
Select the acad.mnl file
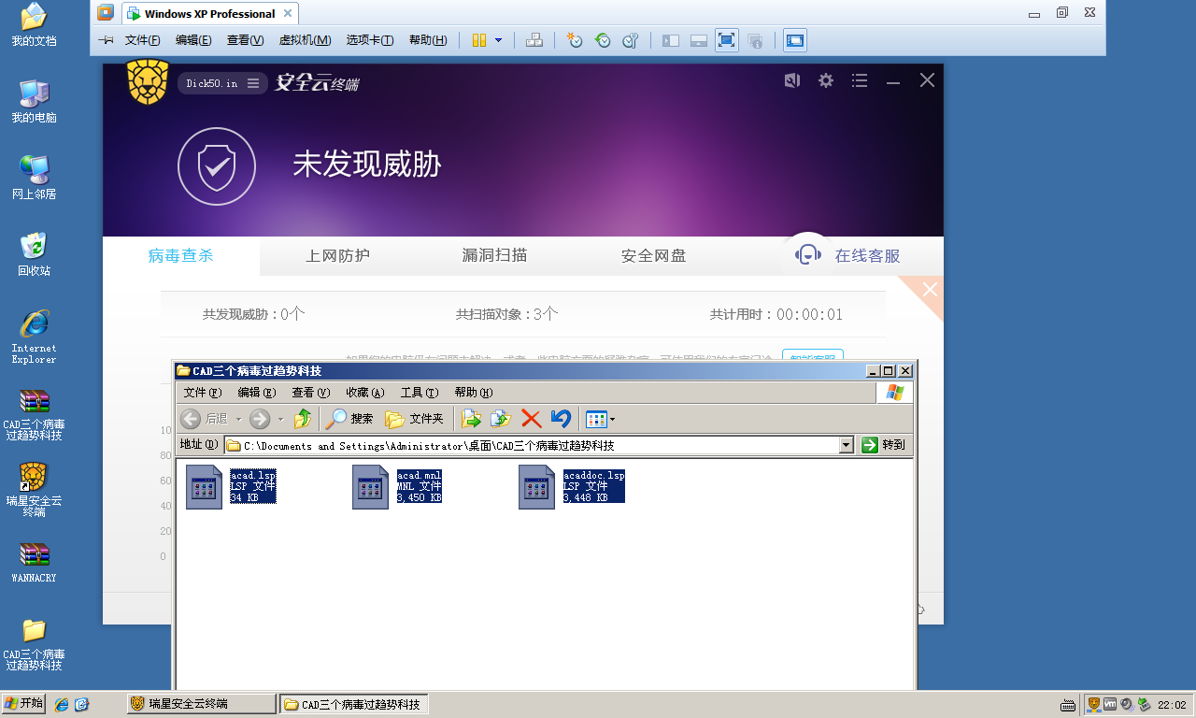397,487
